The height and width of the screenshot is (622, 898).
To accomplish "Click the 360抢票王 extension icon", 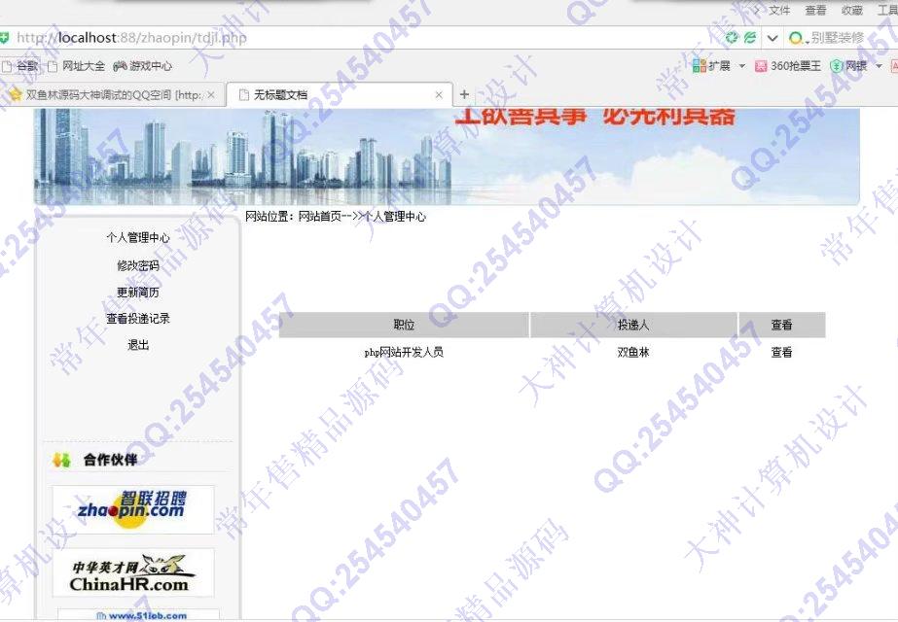I will 761,66.
